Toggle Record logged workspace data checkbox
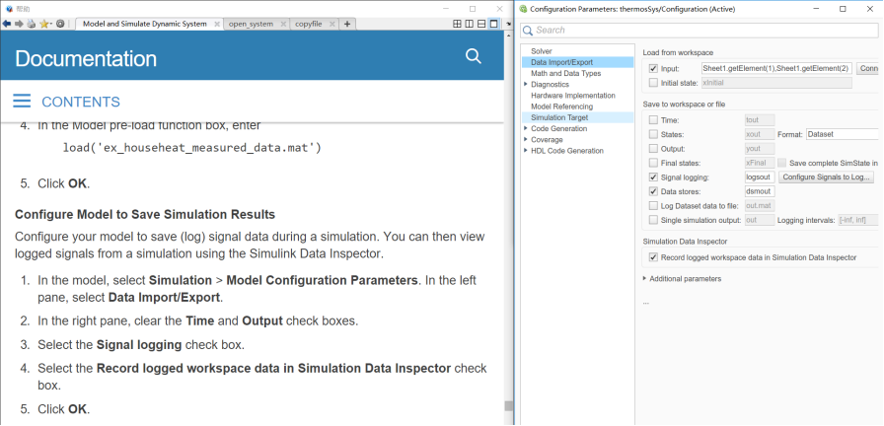This screenshot has width=884, height=426. [x=653, y=257]
